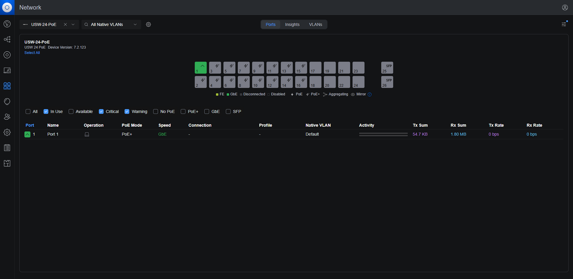Image resolution: width=573 pixels, height=279 pixels.
Task: Click the gear icon beside VLAN filter
Action: pos(149,24)
